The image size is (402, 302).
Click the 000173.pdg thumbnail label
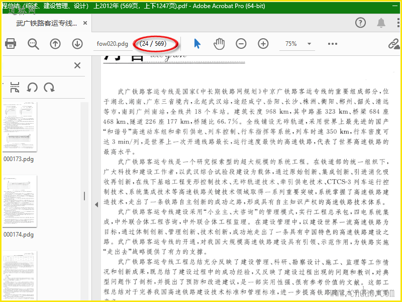[x=19, y=159]
